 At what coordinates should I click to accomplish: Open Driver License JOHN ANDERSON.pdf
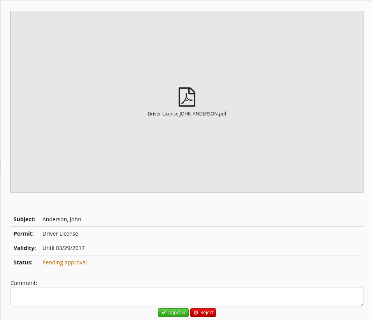(187, 114)
